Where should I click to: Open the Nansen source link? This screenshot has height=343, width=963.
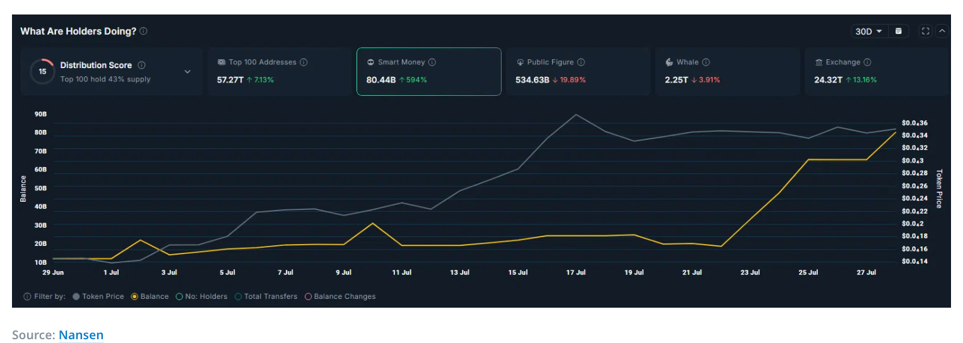[x=81, y=335]
